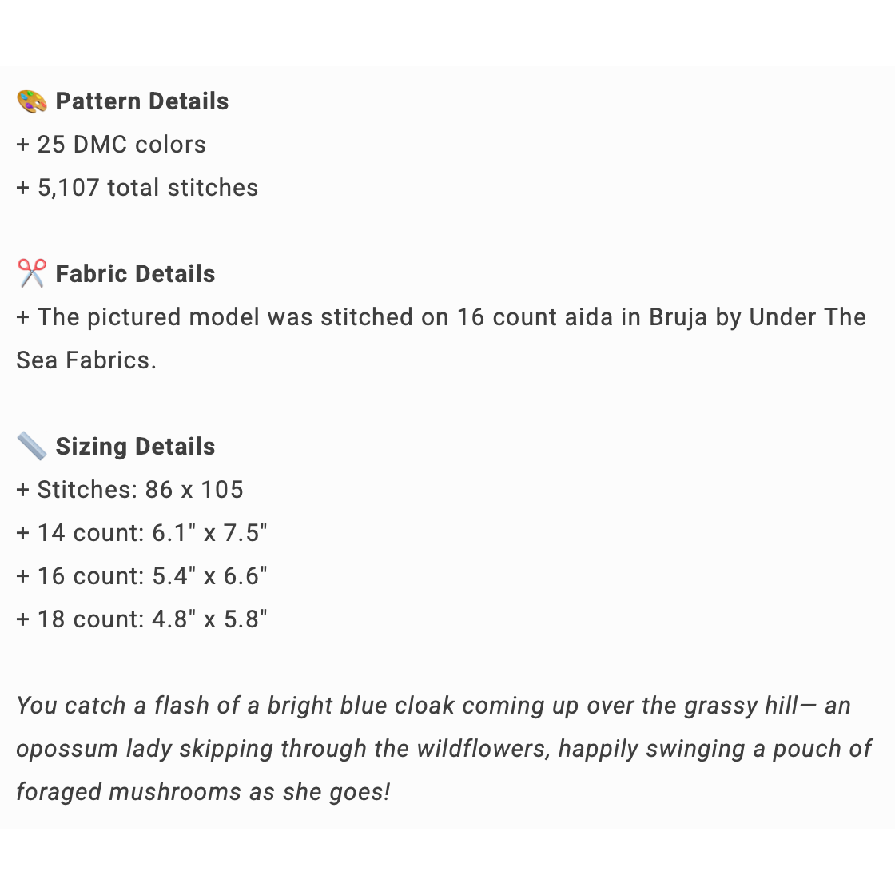Click the Sizing Details heading

[135, 447]
